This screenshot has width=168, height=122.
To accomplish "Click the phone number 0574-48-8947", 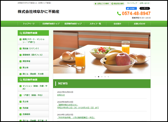I will [x=136, y=13].
